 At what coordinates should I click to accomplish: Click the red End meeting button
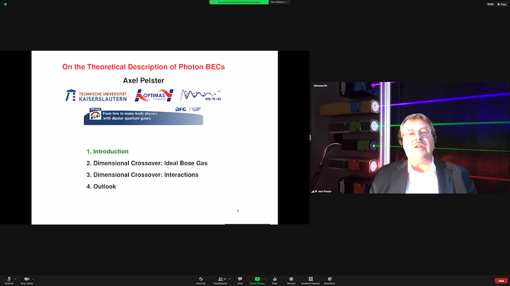click(x=500, y=280)
